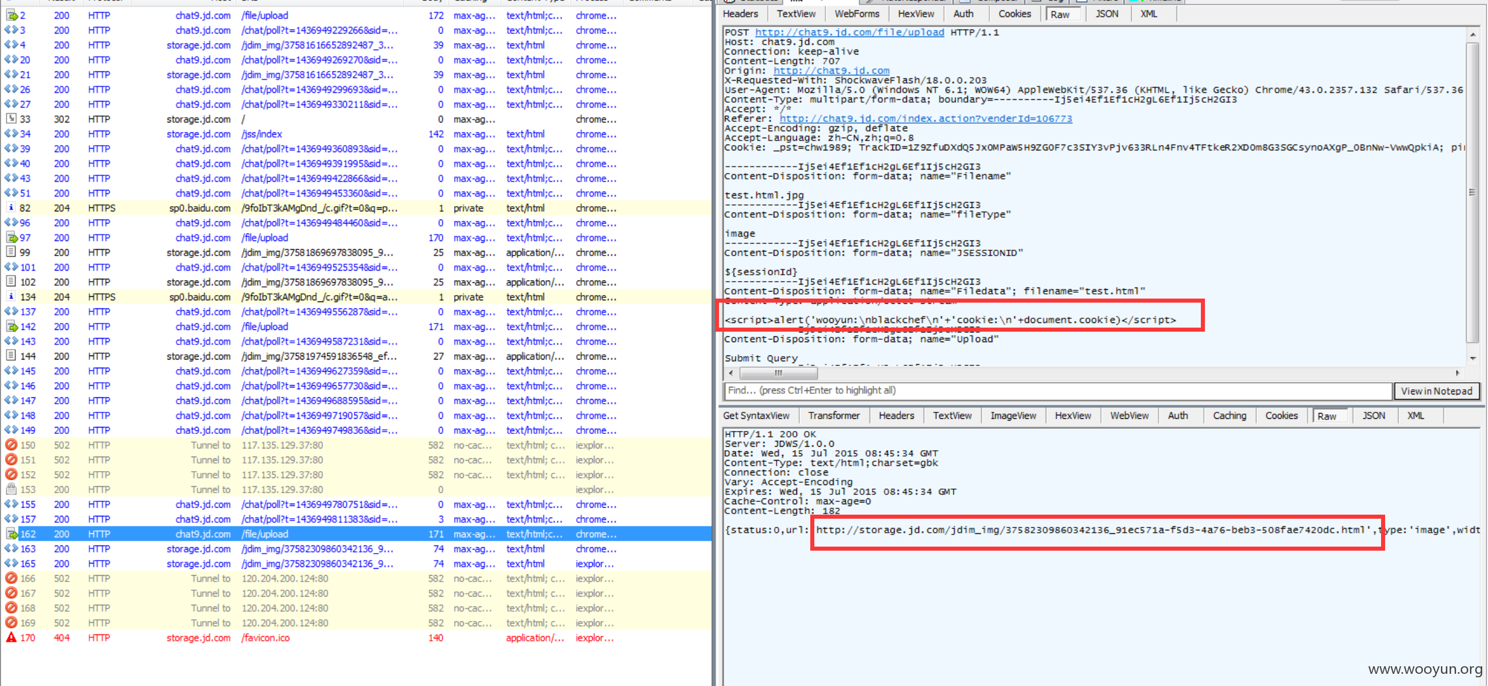Switch to response Transformer tab
The image size is (1488, 686).
coord(834,416)
